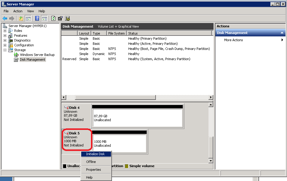This screenshot has height=181, width=287.
Task: Collapse the Storage tree node
Action: (5, 50)
